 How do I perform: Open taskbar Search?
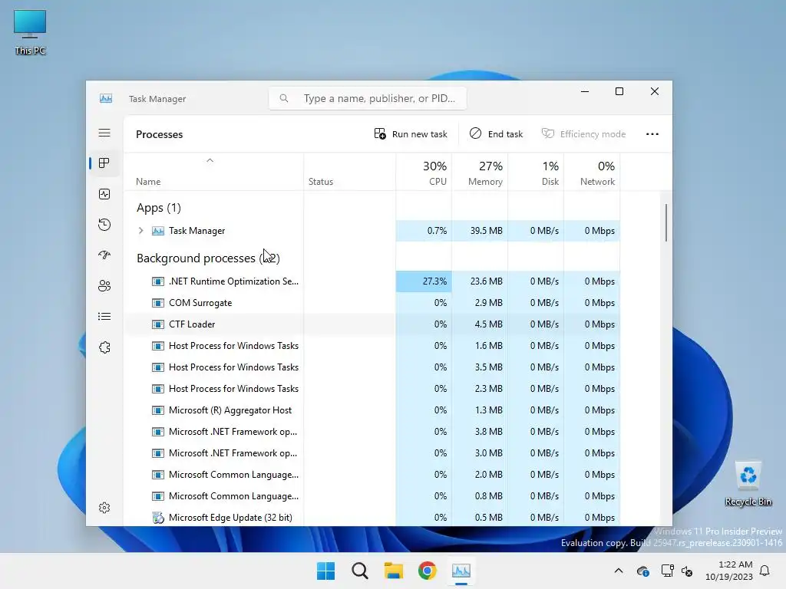click(359, 571)
